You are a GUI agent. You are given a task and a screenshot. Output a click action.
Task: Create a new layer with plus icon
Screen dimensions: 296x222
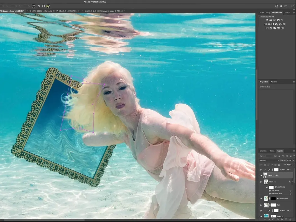tap(286, 219)
